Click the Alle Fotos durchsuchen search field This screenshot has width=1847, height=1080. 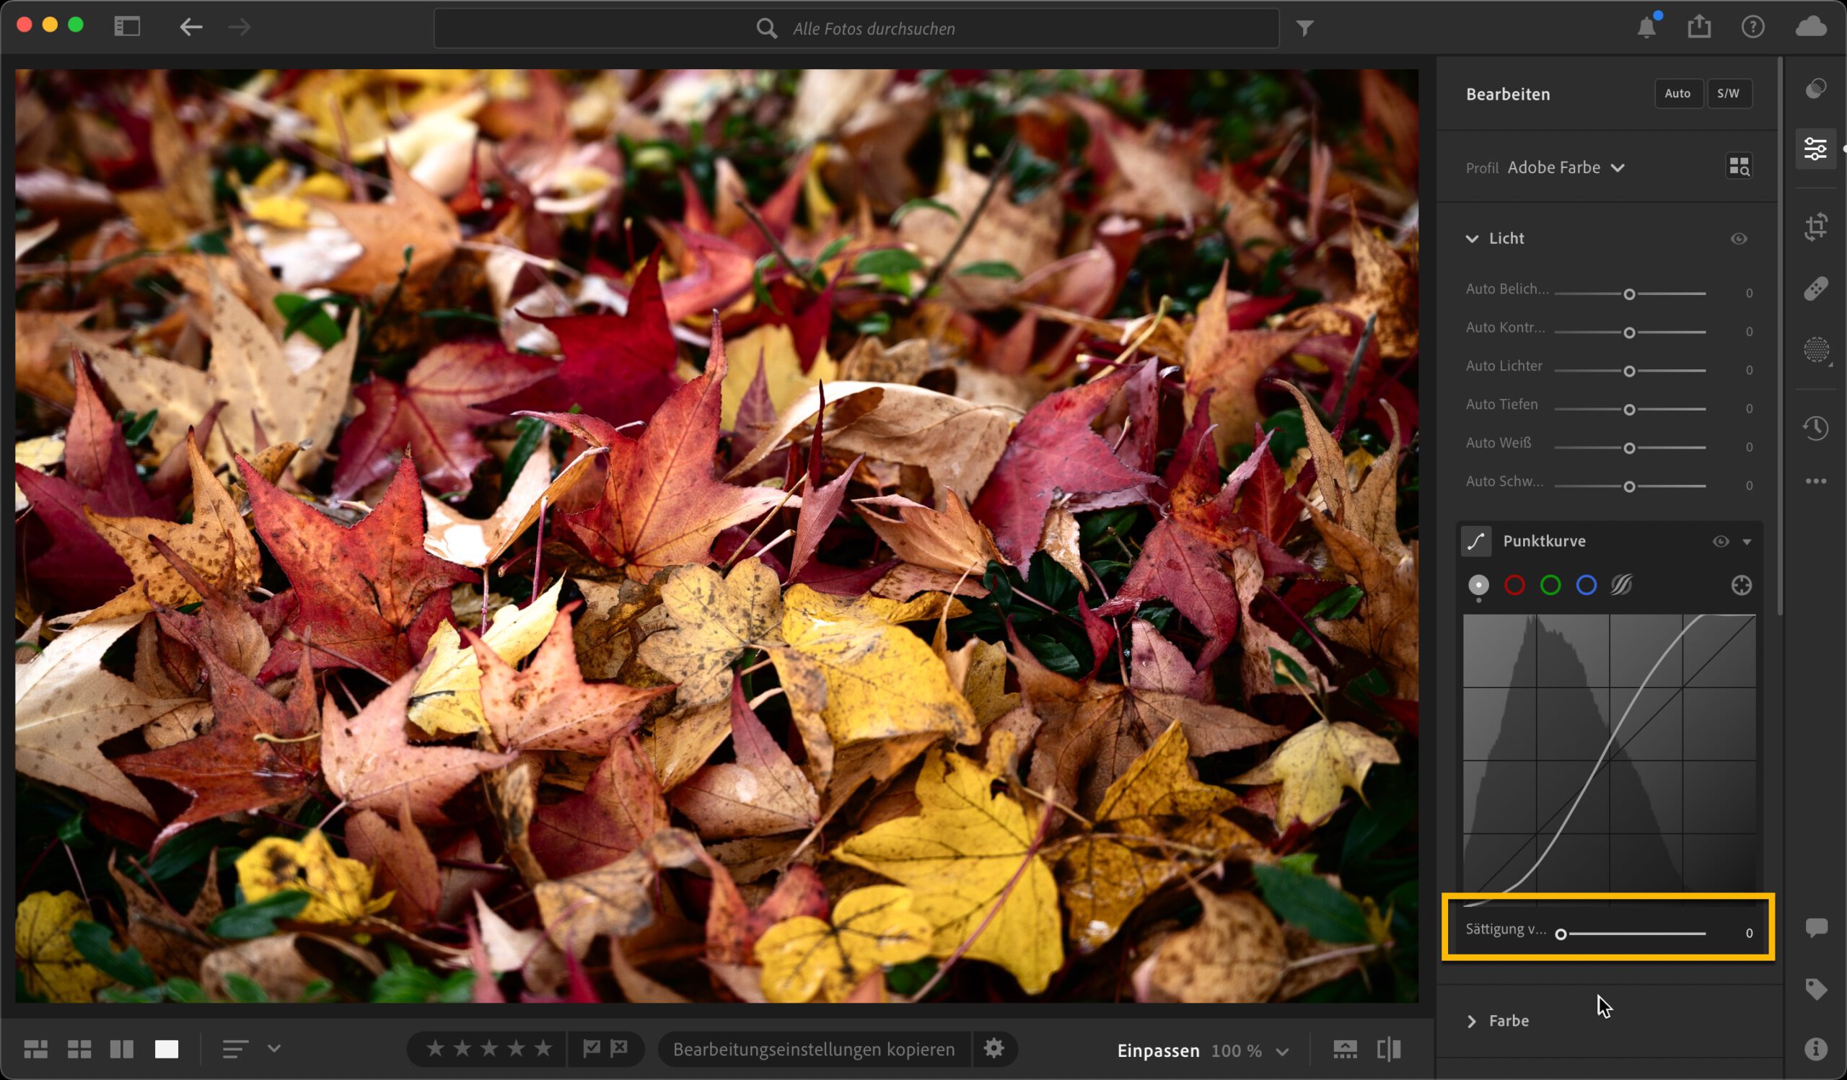872,29
